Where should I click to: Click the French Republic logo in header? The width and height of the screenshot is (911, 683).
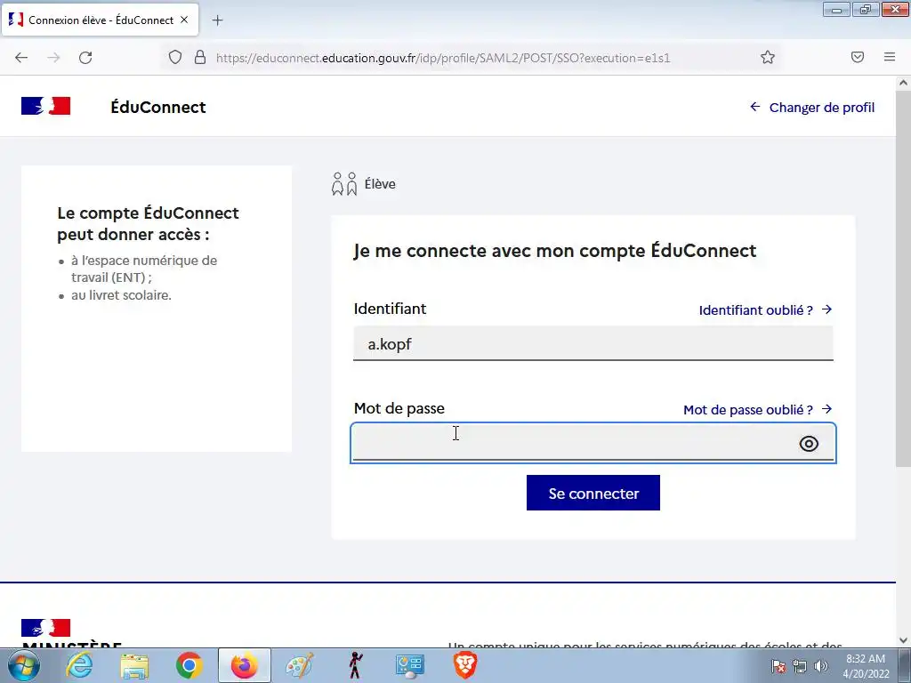[46, 107]
